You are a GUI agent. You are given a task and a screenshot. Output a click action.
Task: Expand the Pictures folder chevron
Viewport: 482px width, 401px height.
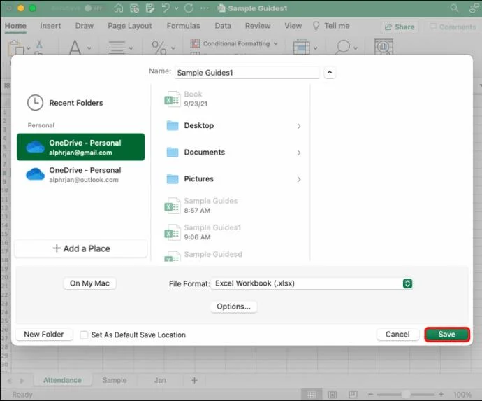[x=299, y=179]
